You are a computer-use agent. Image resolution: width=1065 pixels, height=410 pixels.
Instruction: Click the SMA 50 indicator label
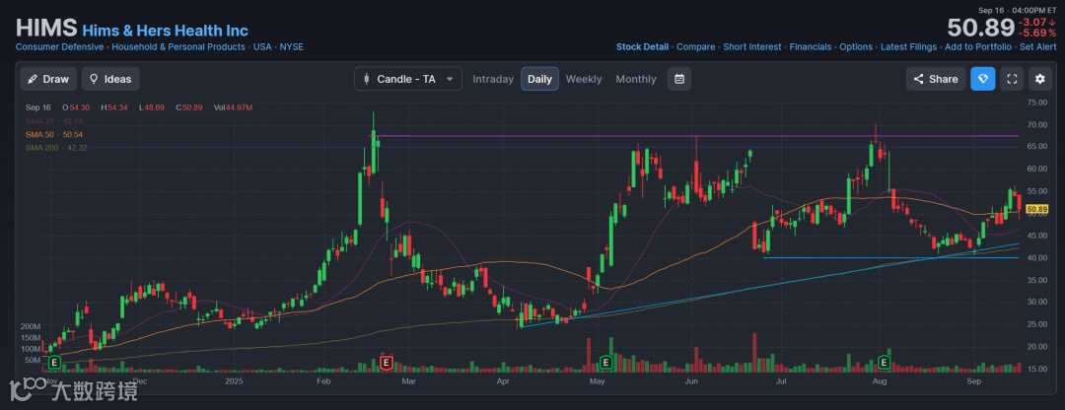tap(53, 134)
